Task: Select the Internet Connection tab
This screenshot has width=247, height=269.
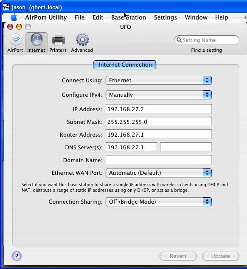Action: pyautogui.click(x=125, y=64)
